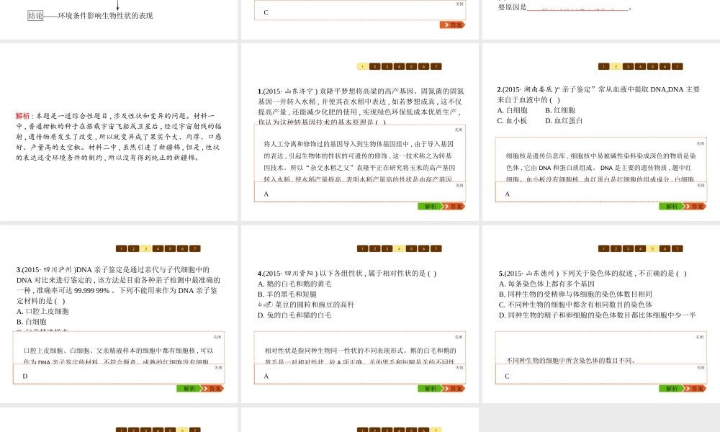The image size is (720, 432).
Task: Close the explanation box on question 1 slide
Action: 459,130
